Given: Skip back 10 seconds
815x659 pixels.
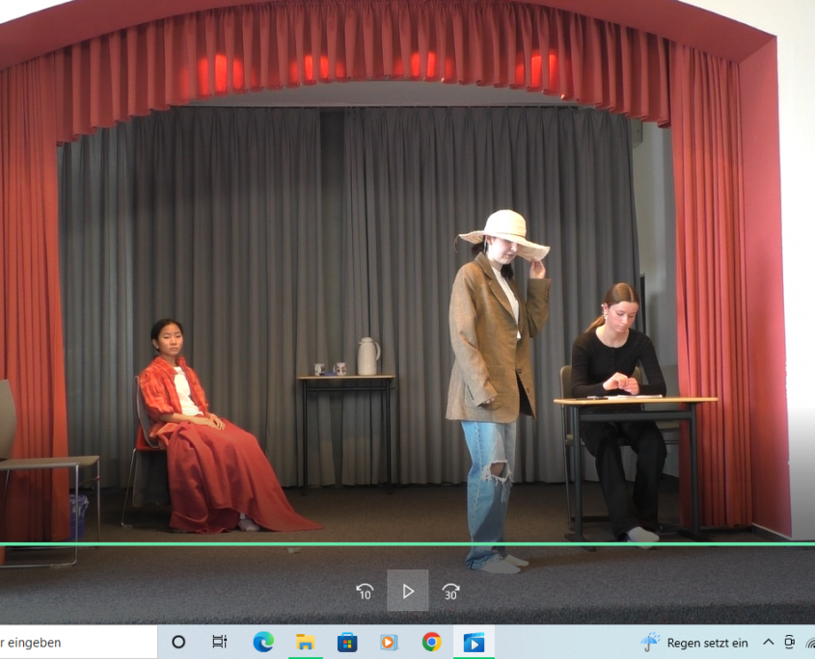Looking at the screenshot, I should [365, 592].
